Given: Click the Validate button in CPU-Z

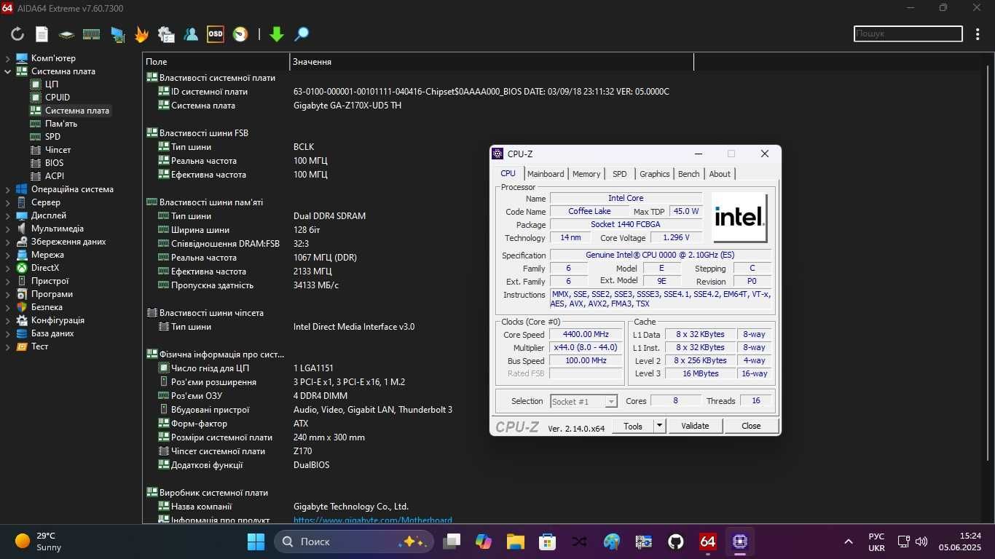Looking at the screenshot, I should [x=695, y=426].
